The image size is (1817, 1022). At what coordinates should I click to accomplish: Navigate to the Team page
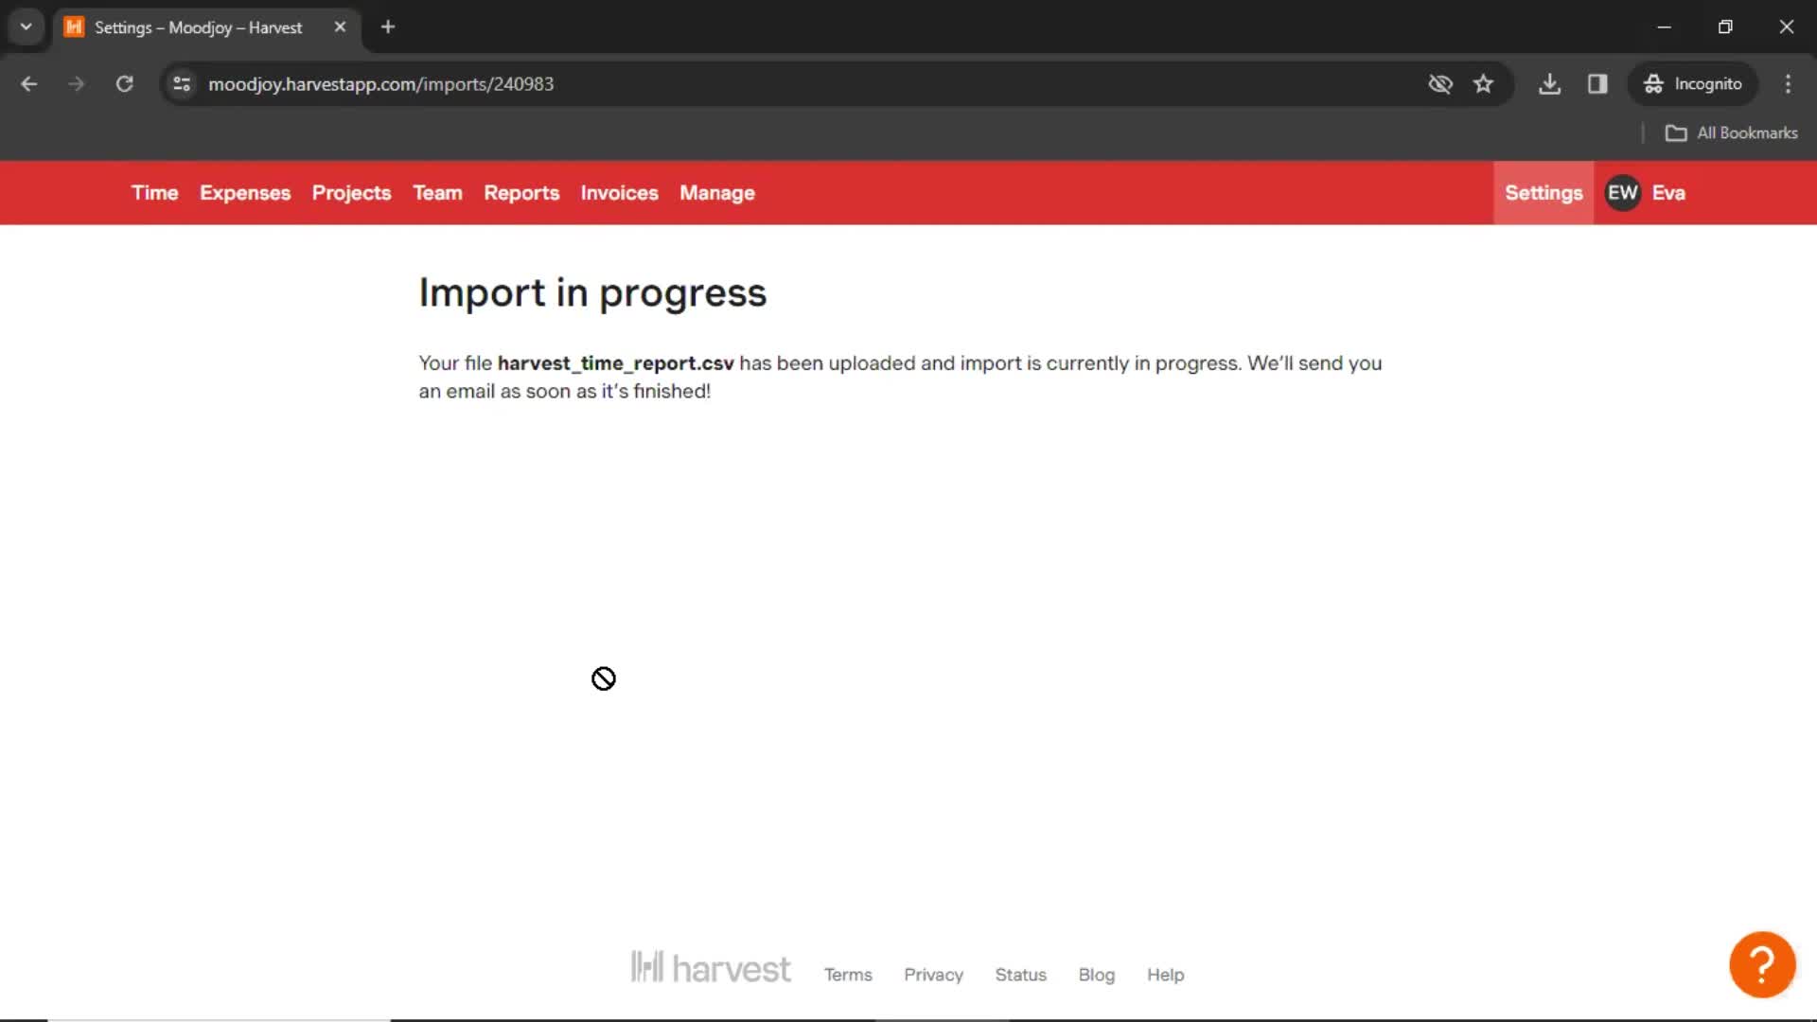437,193
